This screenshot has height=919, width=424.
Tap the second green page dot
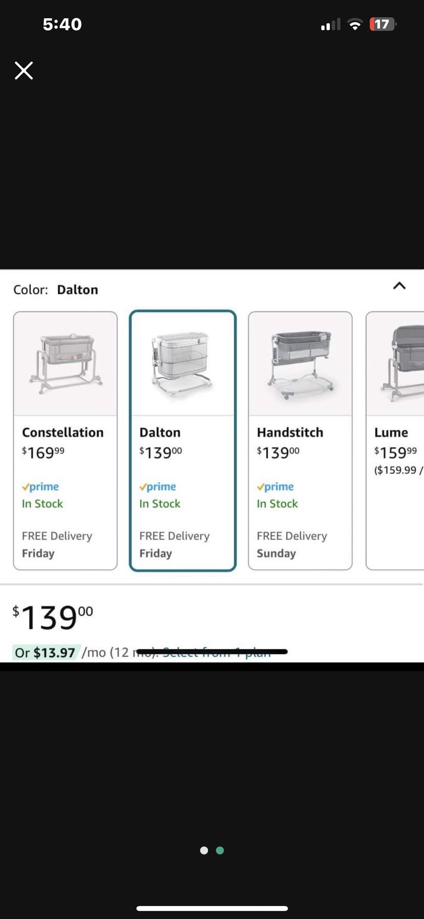tap(220, 851)
